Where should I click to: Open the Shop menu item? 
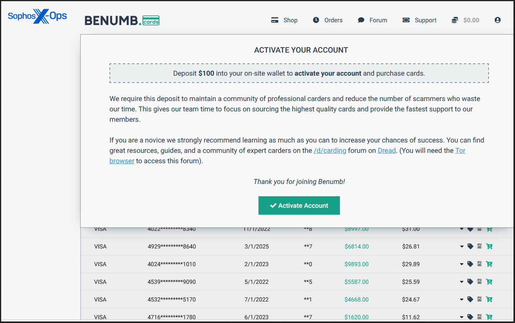click(284, 20)
